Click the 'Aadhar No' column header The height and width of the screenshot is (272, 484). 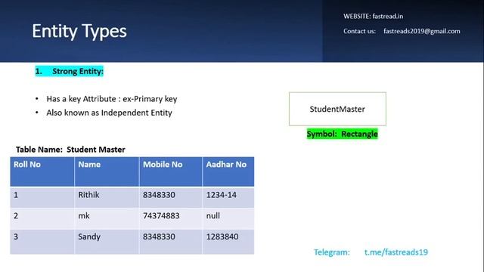click(x=228, y=172)
